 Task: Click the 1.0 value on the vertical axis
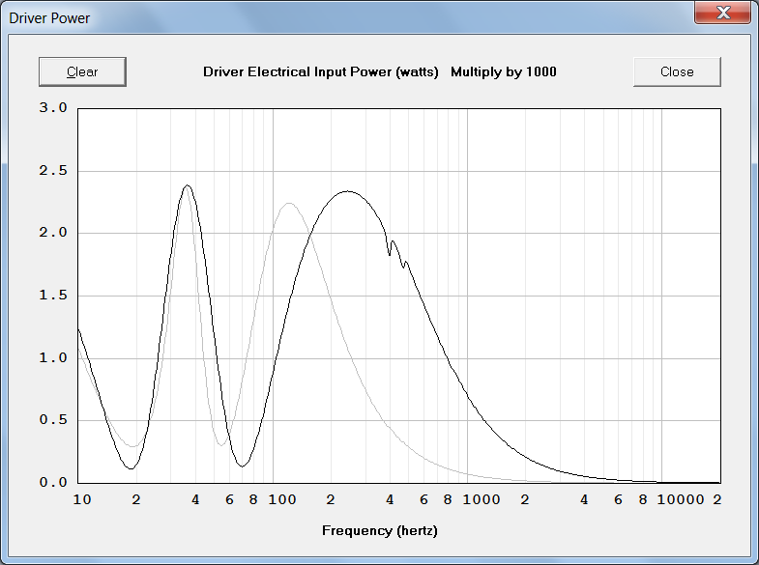(x=53, y=357)
